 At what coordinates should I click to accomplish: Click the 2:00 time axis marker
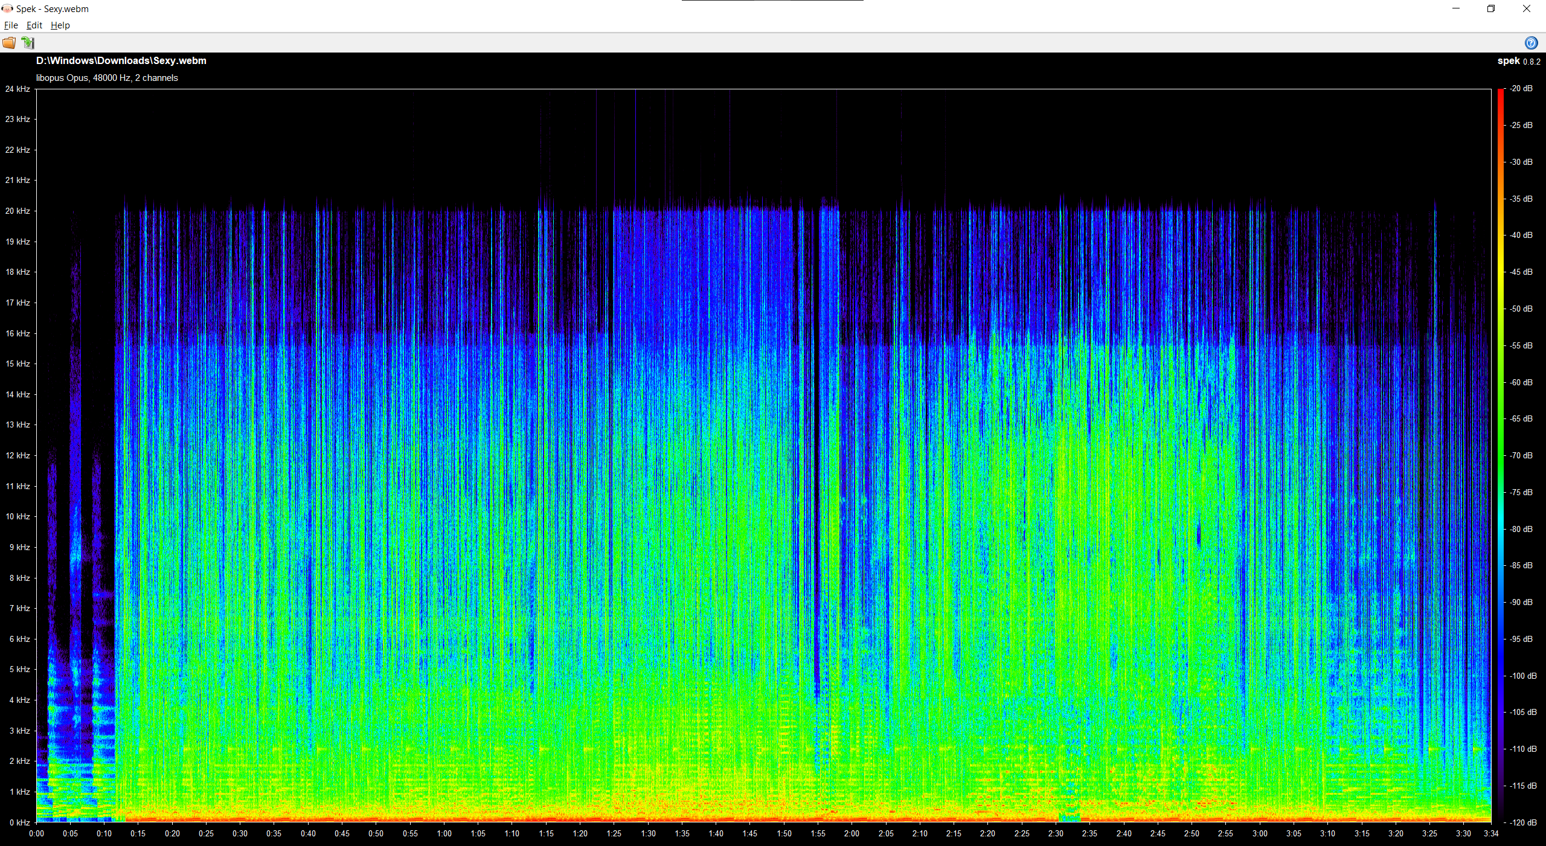tap(852, 833)
